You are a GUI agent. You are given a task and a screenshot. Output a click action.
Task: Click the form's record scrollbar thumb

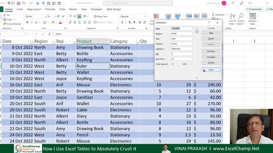(x=197, y=32)
